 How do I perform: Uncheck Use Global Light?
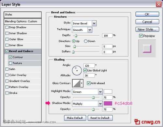pyautogui.click(x=85, y=70)
